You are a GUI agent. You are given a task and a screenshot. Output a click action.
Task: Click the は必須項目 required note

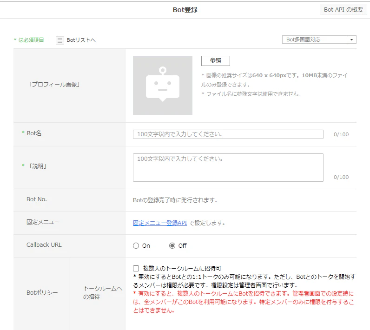click(29, 40)
